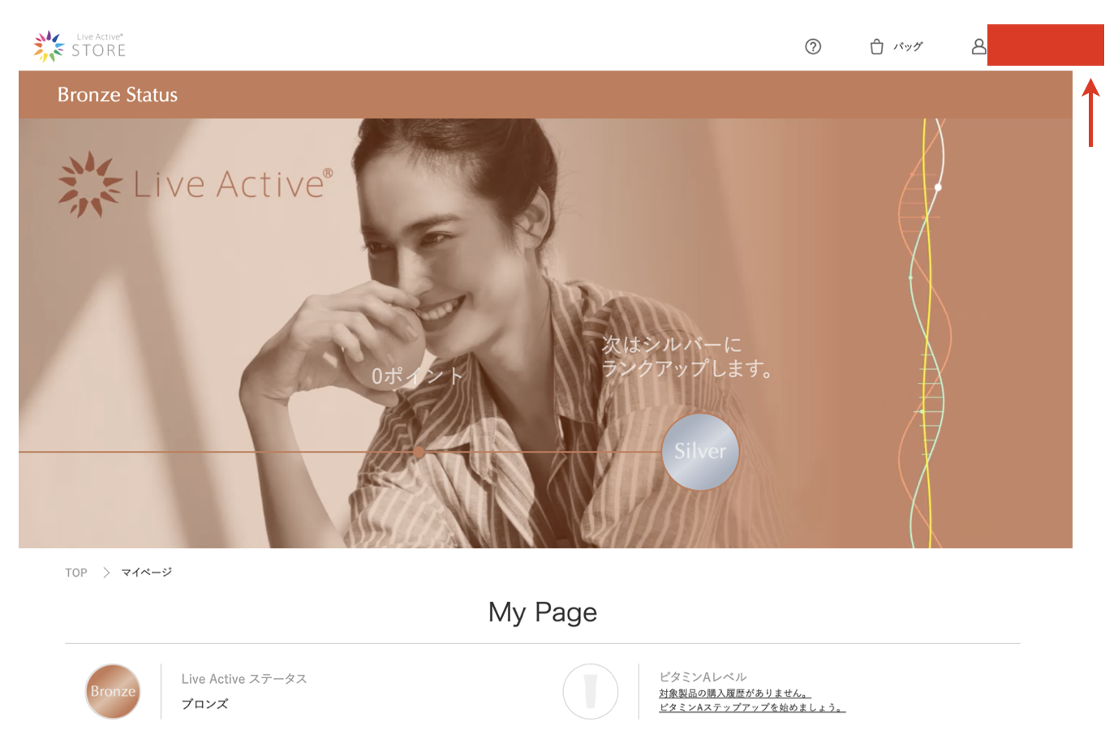Click the red highlighted account name area
The height and width of the screenshot is (743, 1118).
[x=1046, y=45]
